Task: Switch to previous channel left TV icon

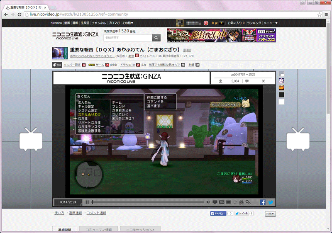Action: pos(31,139)
